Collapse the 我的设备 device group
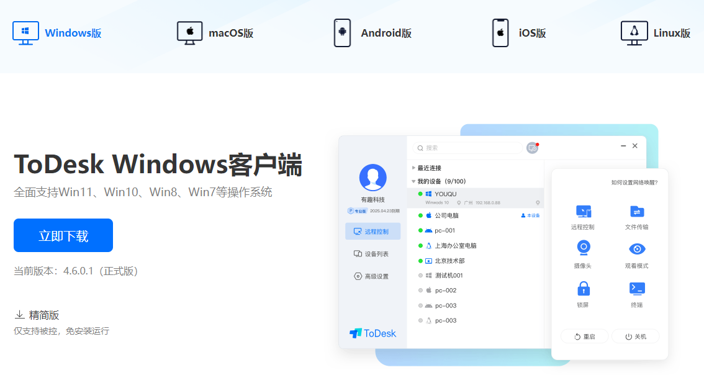The height and width of the screenshot is (375, 704). (414, 181)
